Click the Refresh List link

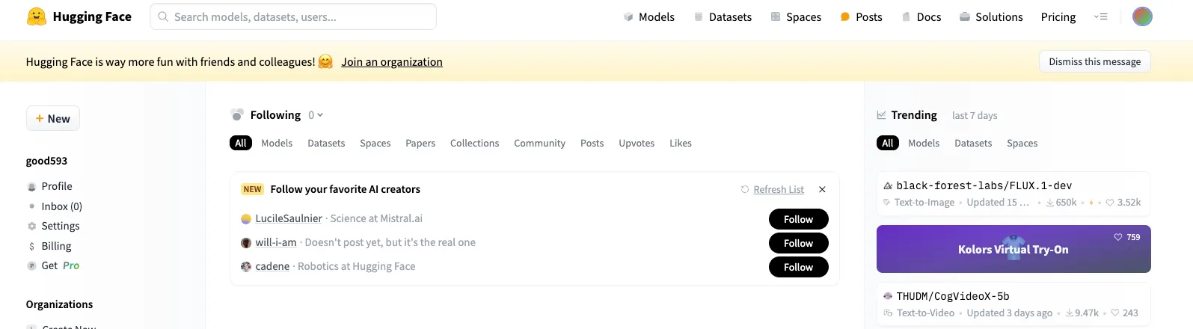point(779,189)
